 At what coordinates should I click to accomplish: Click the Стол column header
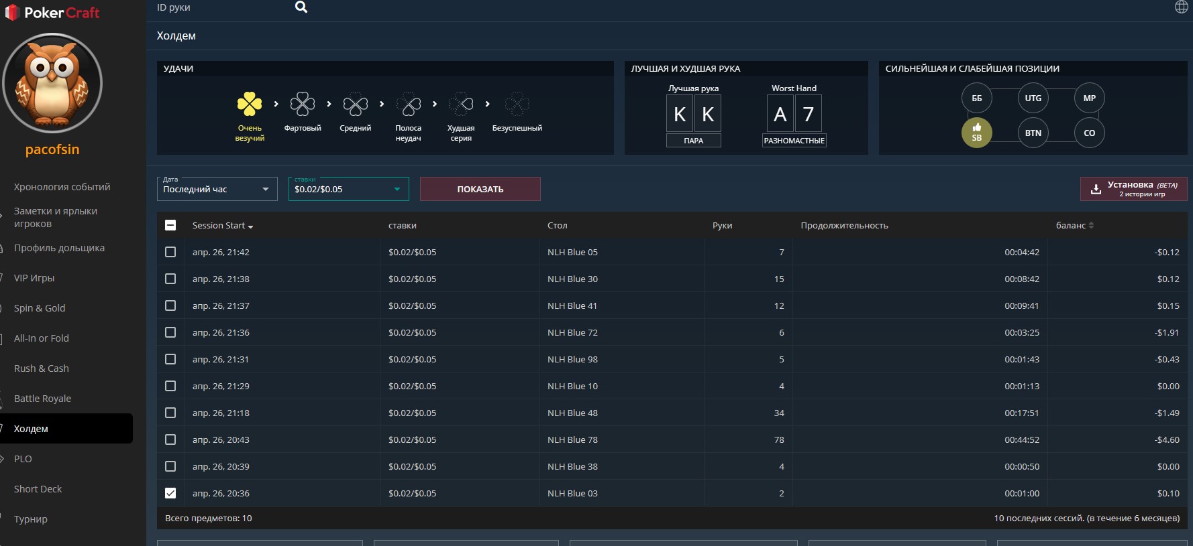coord(557,226)
